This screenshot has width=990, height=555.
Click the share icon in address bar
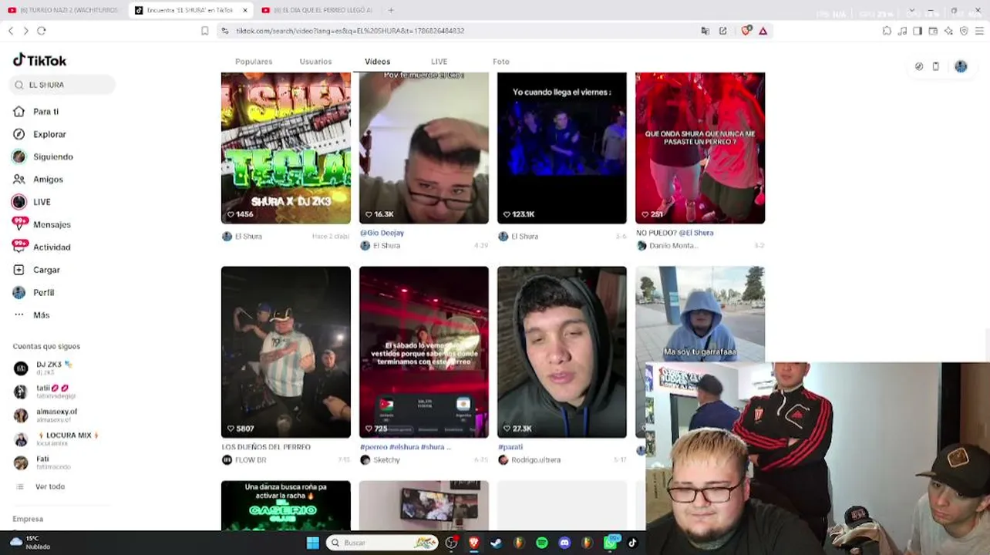tap(722, 31)
